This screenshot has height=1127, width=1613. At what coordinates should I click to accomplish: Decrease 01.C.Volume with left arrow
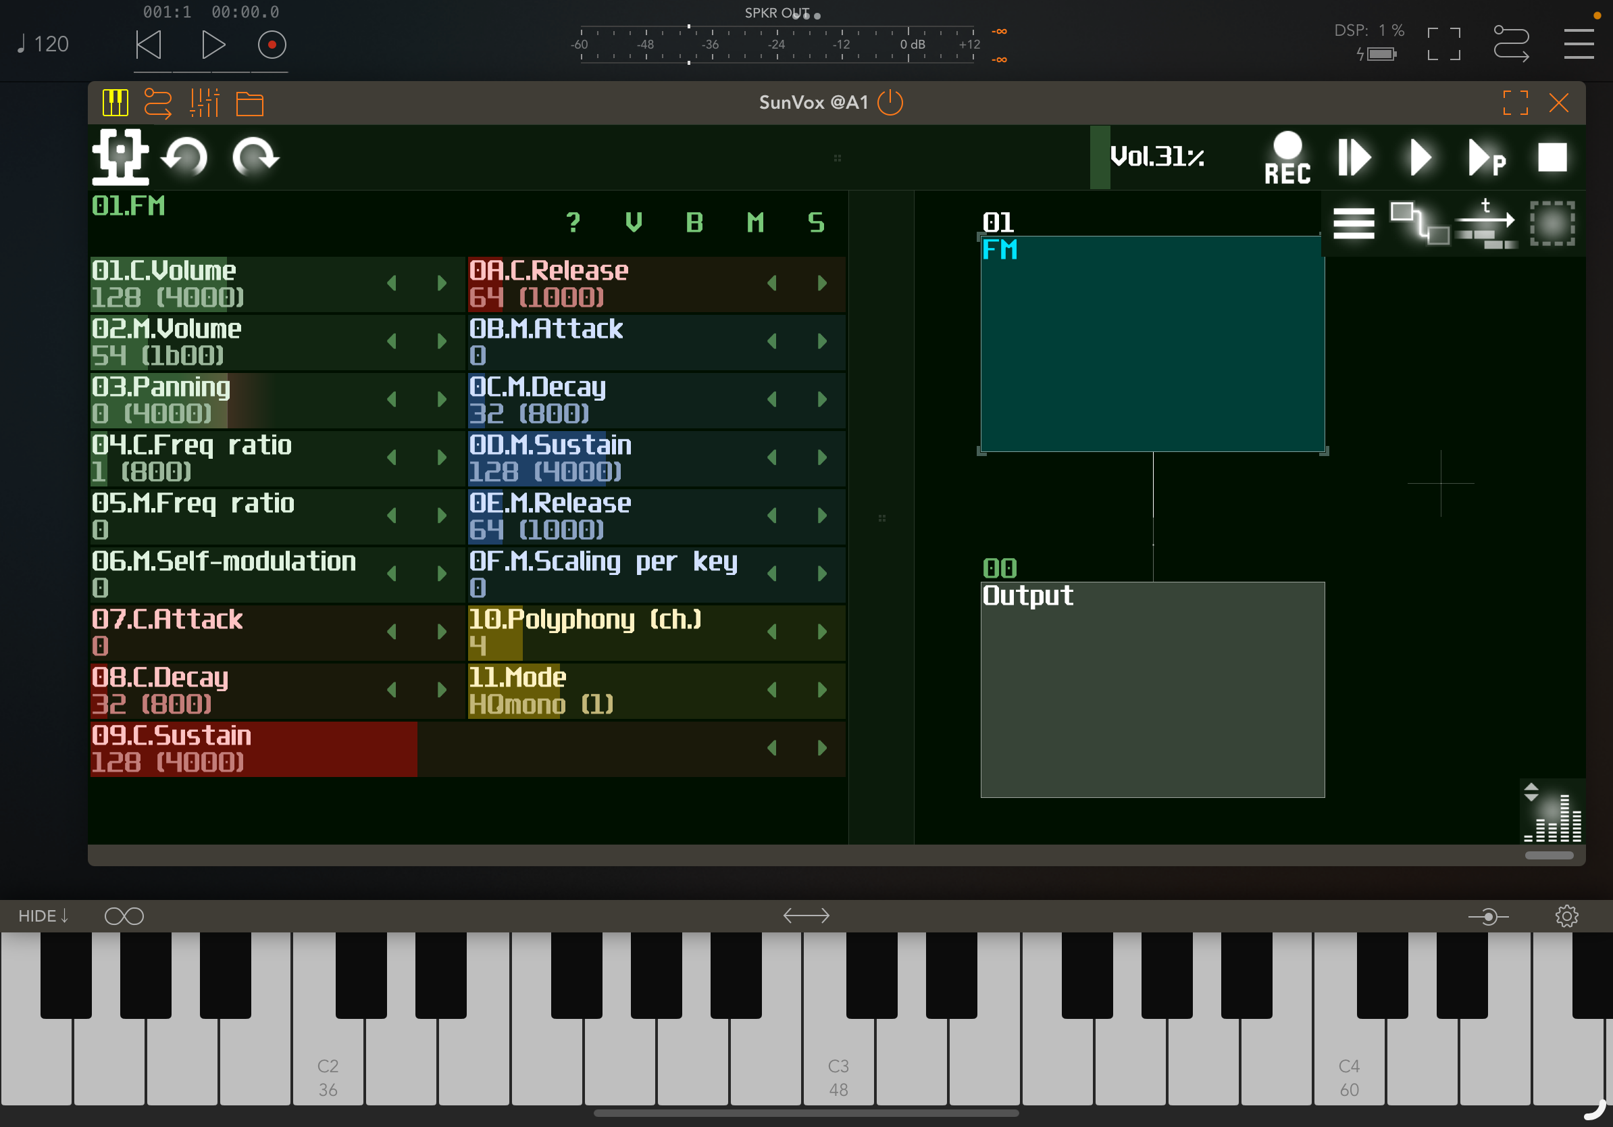pos(392,283)
